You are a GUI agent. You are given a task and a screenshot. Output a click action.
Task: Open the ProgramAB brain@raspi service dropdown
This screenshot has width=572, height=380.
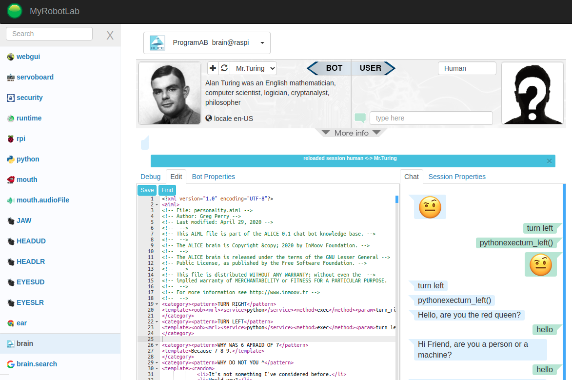[207, 43]
